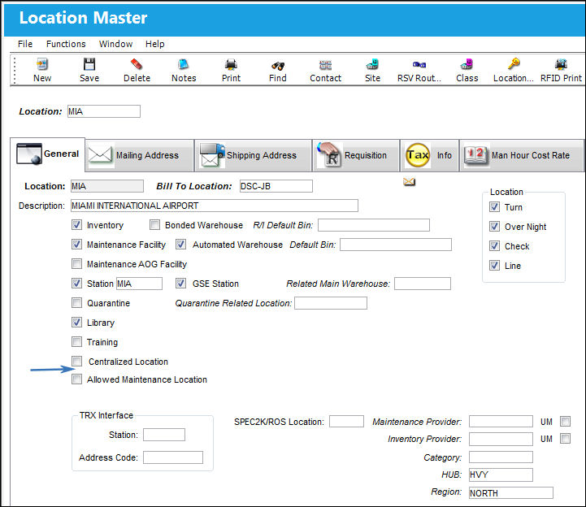Click the Address Code field
The image size is (586, 507).
tap(173, 457)
